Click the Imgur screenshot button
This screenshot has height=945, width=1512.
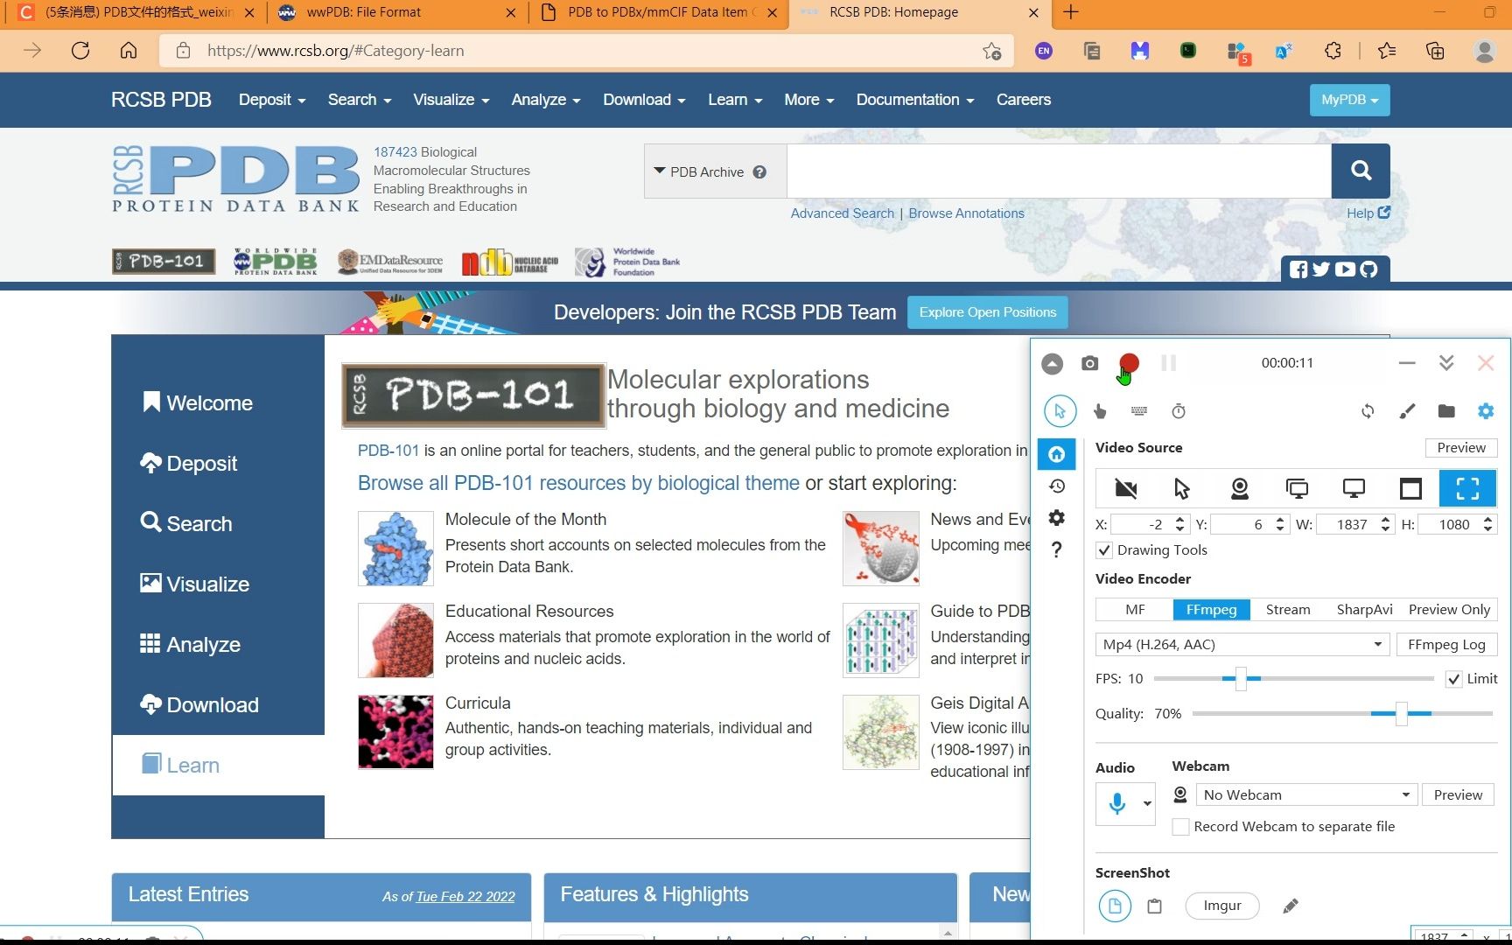point(1221,906)
